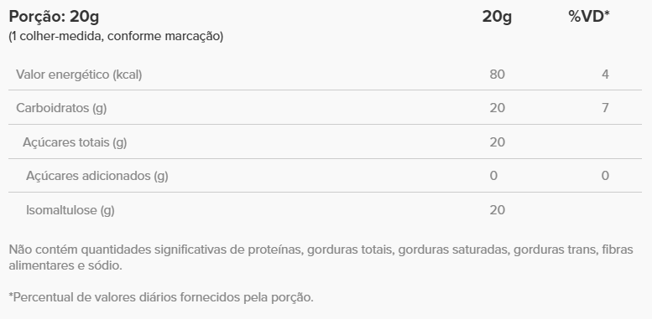Click the 4 percent value for energy
Viewport: 652px width, 319px height.
[605, 75]
